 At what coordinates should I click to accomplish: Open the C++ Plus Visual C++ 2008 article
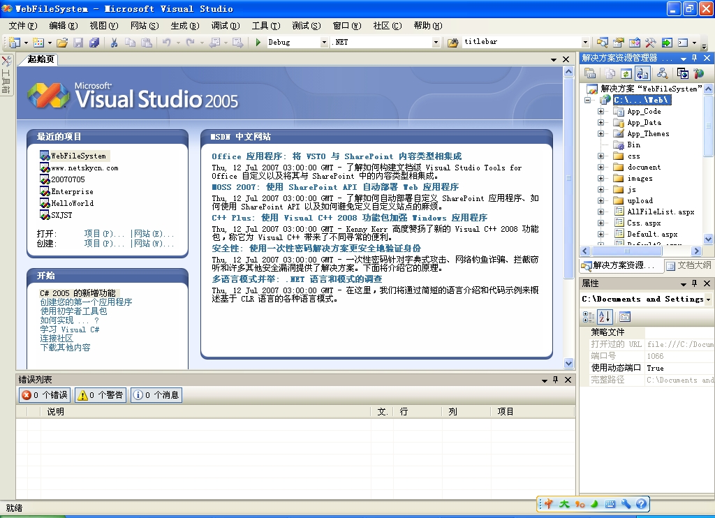(x=349, y=218)
